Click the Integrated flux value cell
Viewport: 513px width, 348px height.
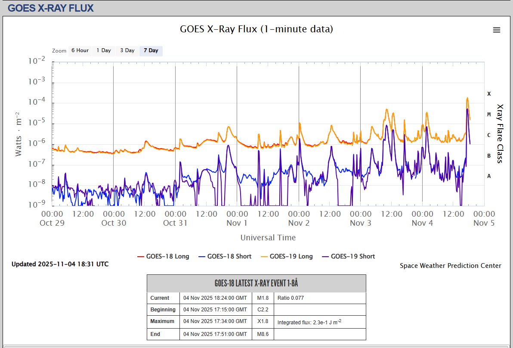pyautogui.click(x=309, y=322)
